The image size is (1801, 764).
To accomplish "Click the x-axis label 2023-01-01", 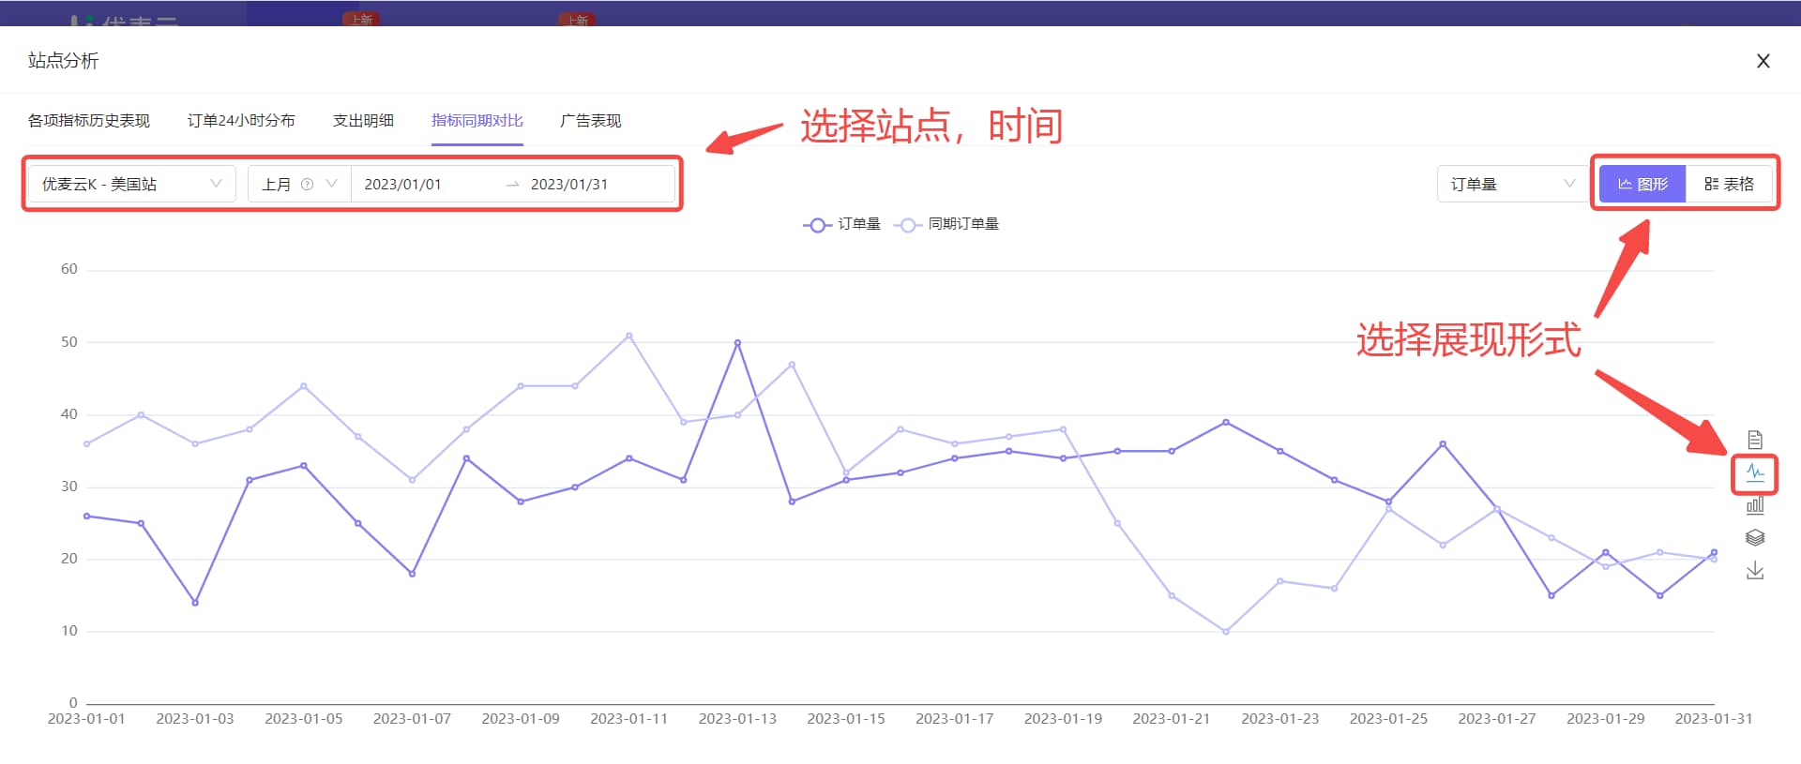I will pyautogui.click(x=86, y=719).
